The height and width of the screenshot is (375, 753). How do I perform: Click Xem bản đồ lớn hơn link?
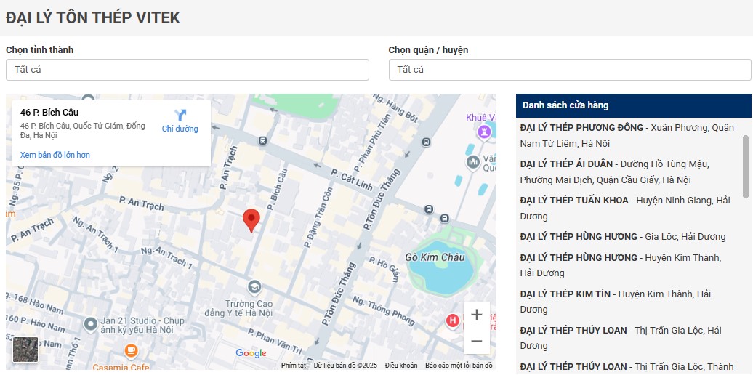coord(55,155)
